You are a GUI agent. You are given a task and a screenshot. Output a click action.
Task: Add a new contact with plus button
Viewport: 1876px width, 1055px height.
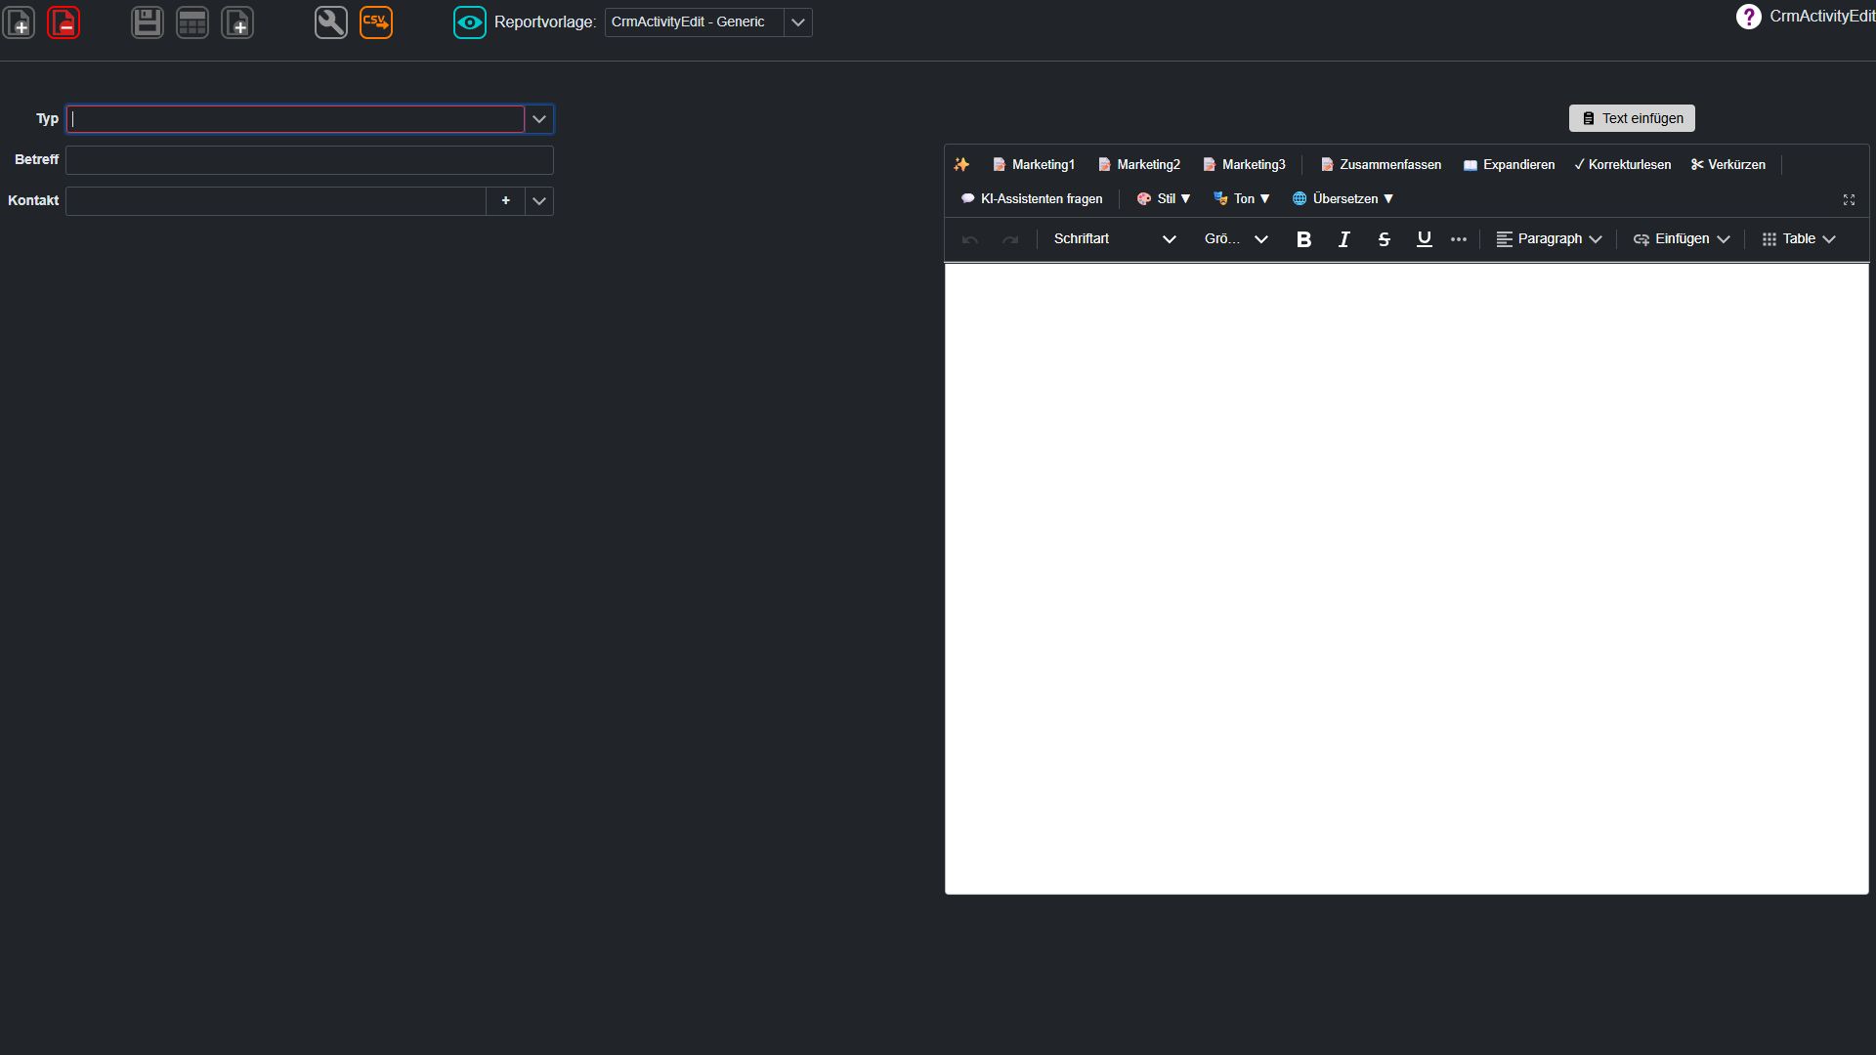pos(505,201)
